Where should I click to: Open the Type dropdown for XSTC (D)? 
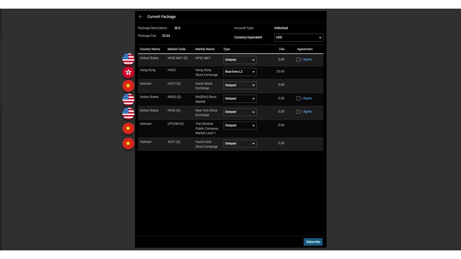pos(240,144)
